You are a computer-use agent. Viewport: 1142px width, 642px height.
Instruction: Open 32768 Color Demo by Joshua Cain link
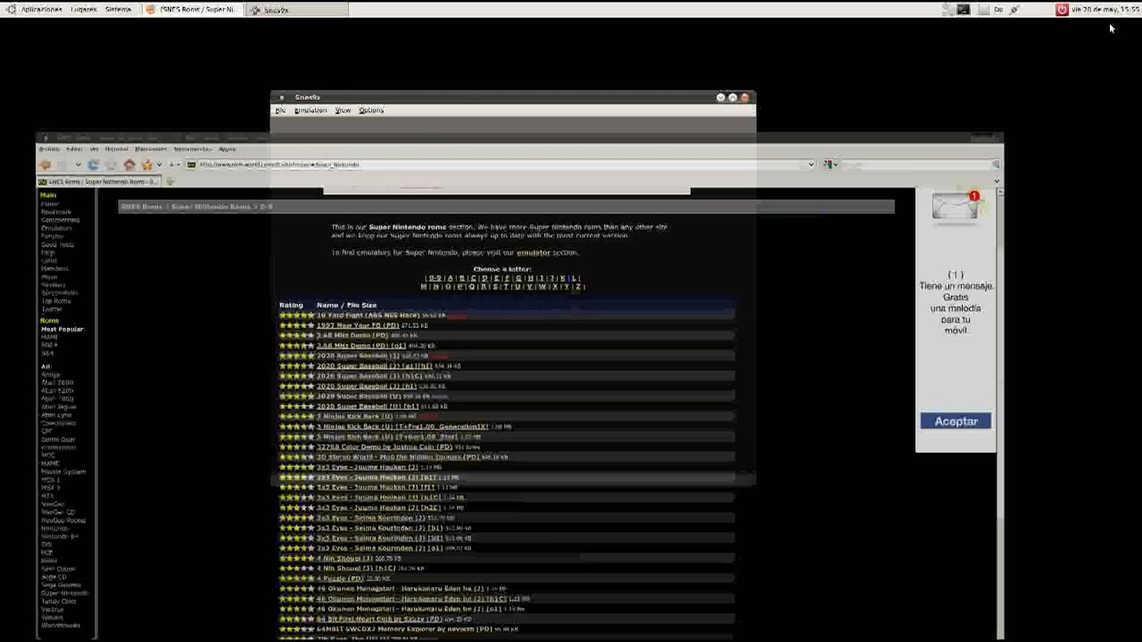coord(385,447)
